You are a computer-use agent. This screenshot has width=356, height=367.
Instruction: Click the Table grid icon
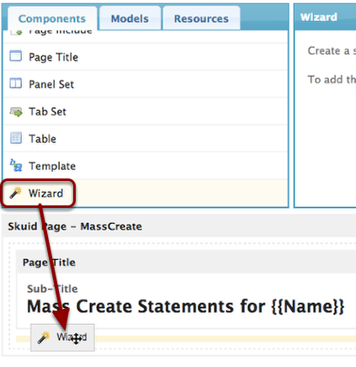coord(16,138)
